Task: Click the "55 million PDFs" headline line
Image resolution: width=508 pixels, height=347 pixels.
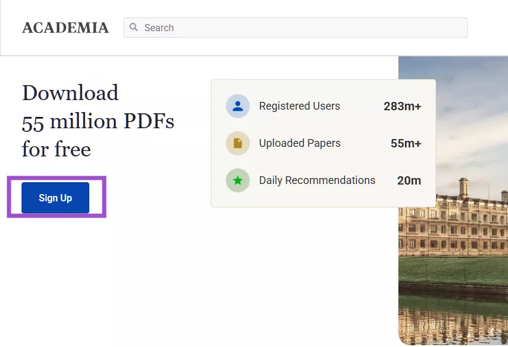Action: tap(98, 121)
